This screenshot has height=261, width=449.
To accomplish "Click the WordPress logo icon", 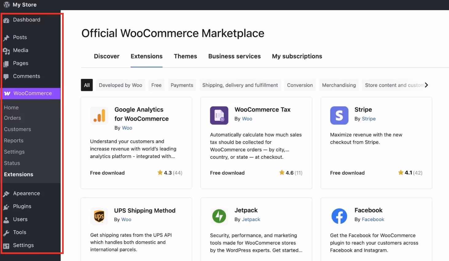I will tap(7, 5).
